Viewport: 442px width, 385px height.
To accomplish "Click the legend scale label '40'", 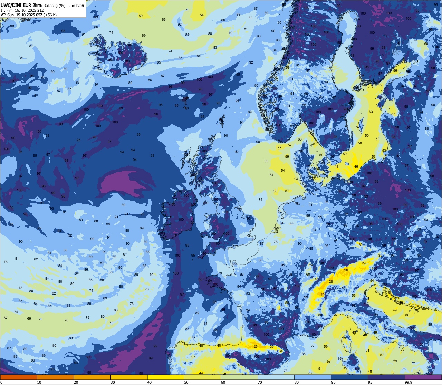I will pyautogui.click(x=150, y=382).
